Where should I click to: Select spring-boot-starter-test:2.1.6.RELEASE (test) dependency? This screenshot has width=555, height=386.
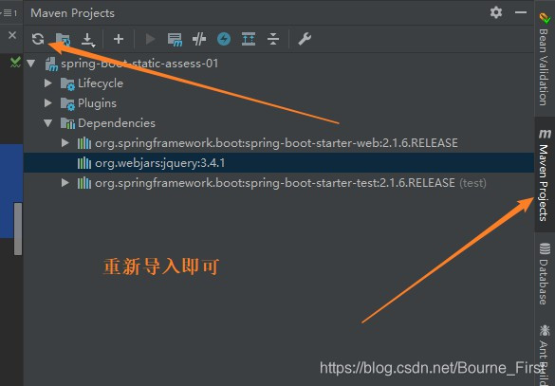[282, 183]
